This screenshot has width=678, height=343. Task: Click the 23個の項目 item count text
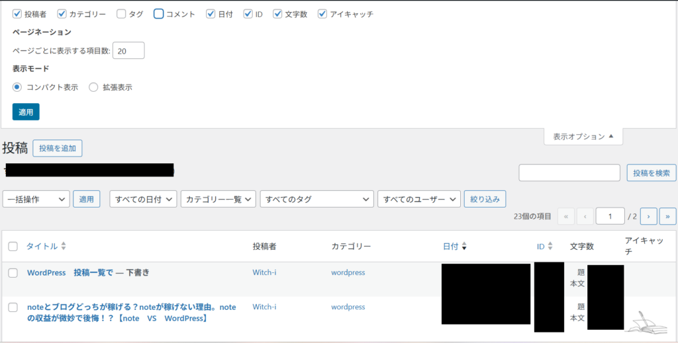[532, 217]
